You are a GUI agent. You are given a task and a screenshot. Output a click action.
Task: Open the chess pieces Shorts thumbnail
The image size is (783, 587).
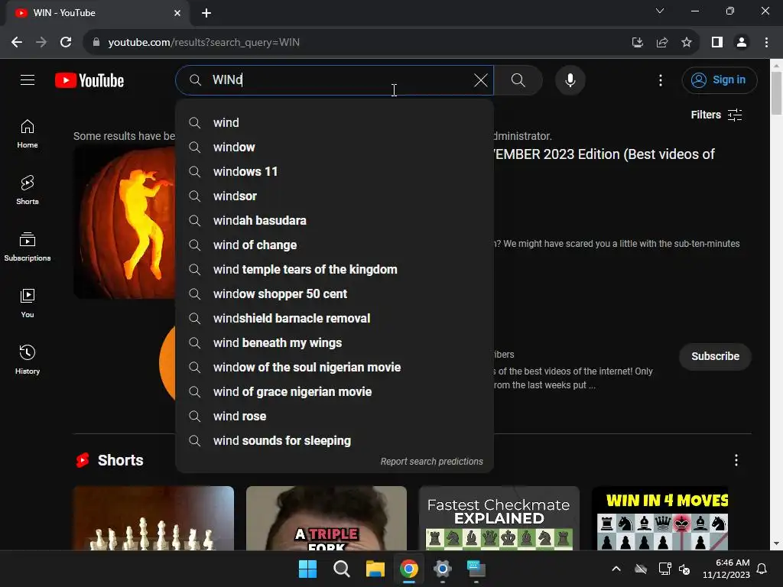coord(153,518)
